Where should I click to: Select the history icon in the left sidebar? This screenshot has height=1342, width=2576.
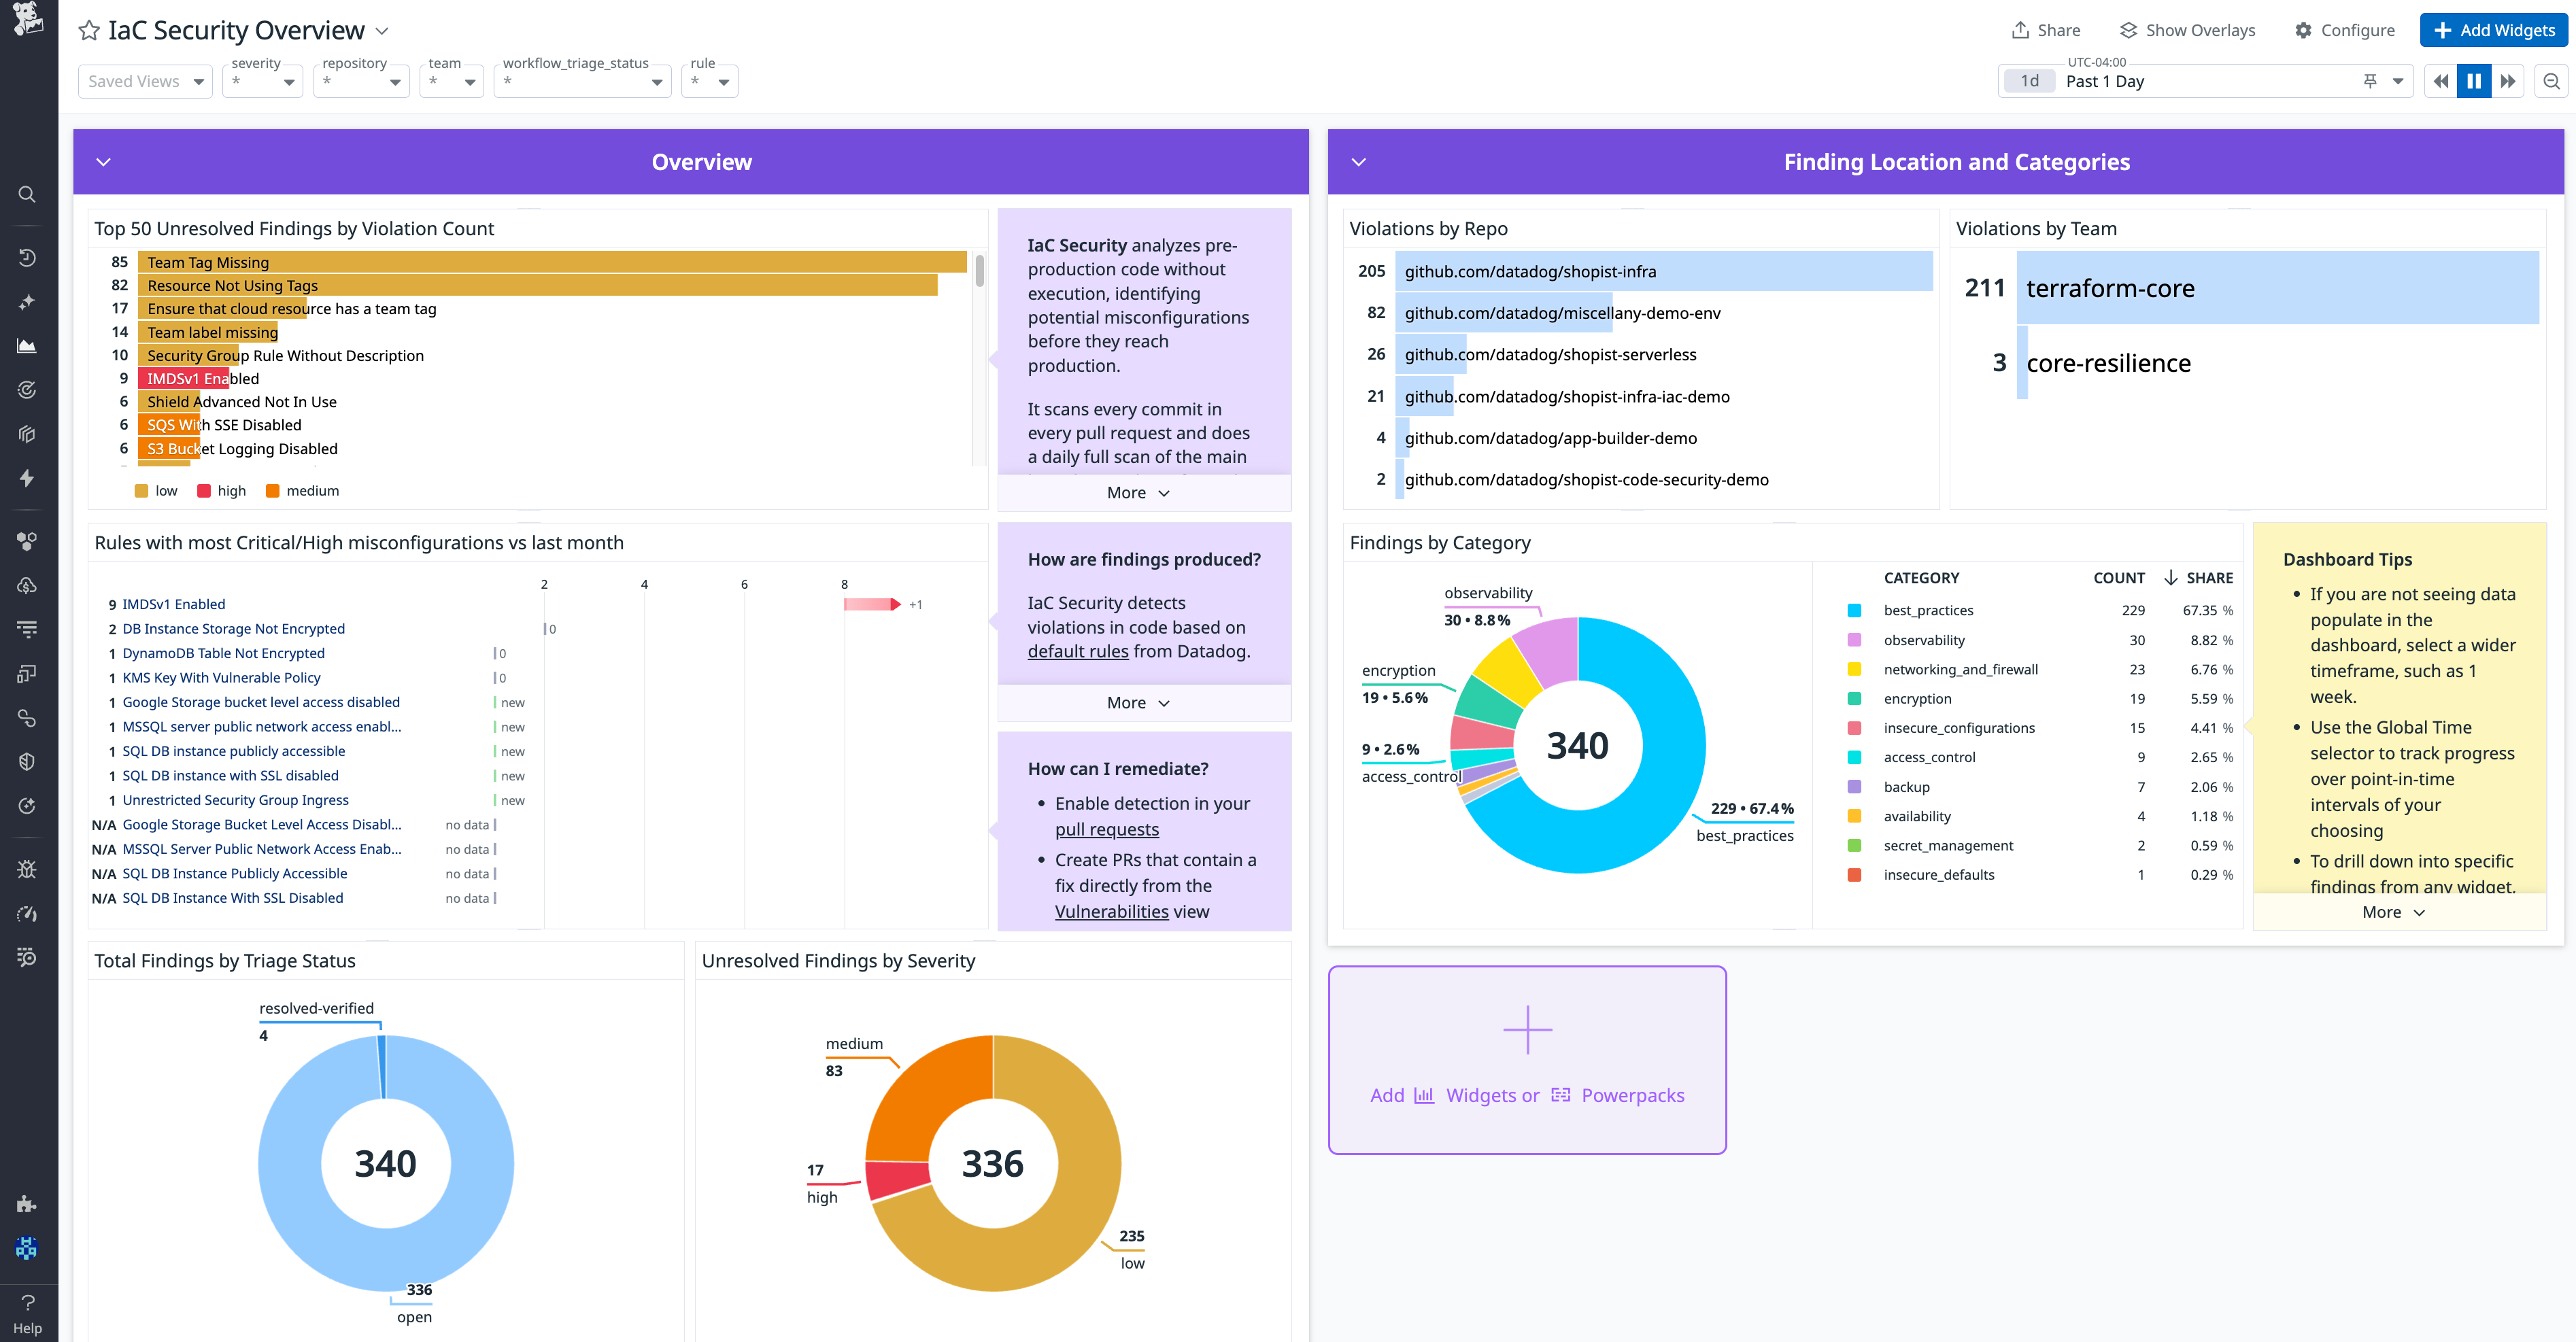[x=27, y=257]
